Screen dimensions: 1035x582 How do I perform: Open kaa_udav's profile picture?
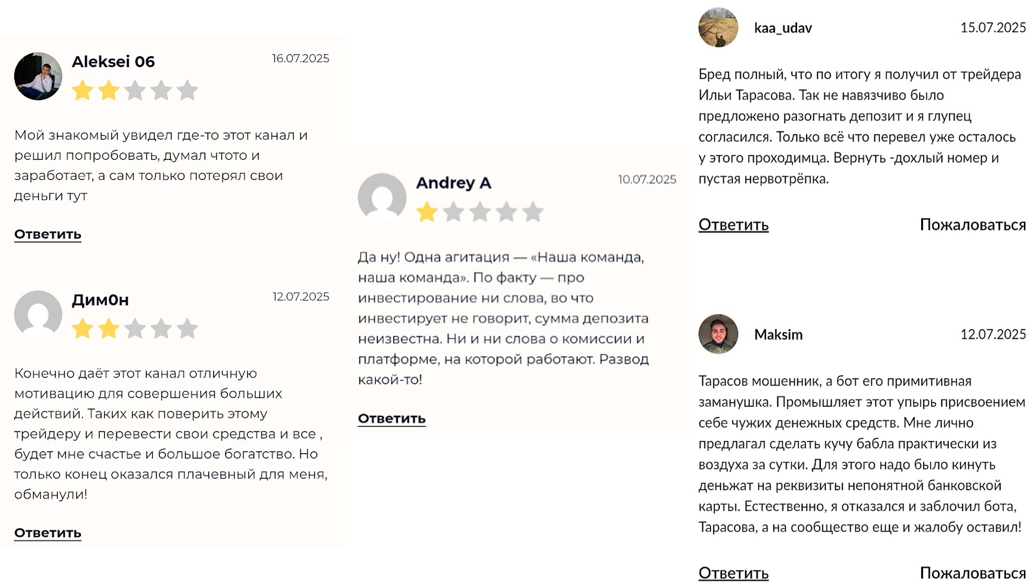click(718, 28)
